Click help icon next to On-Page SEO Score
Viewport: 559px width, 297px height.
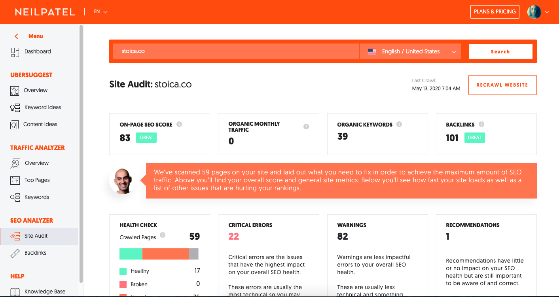tap(179, 124)
